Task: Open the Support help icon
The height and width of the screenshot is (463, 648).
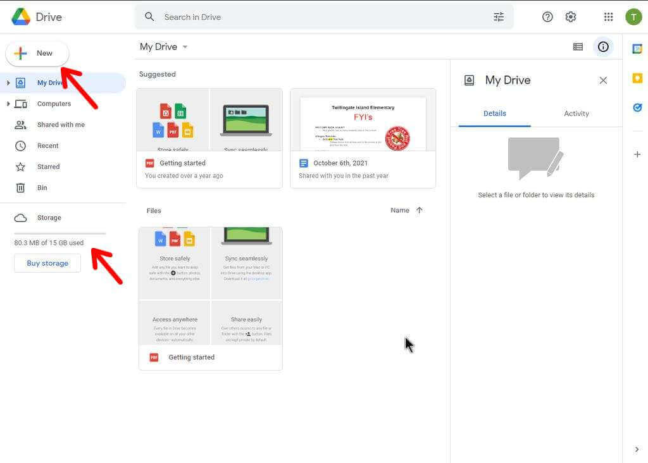Action: [547, 17]
